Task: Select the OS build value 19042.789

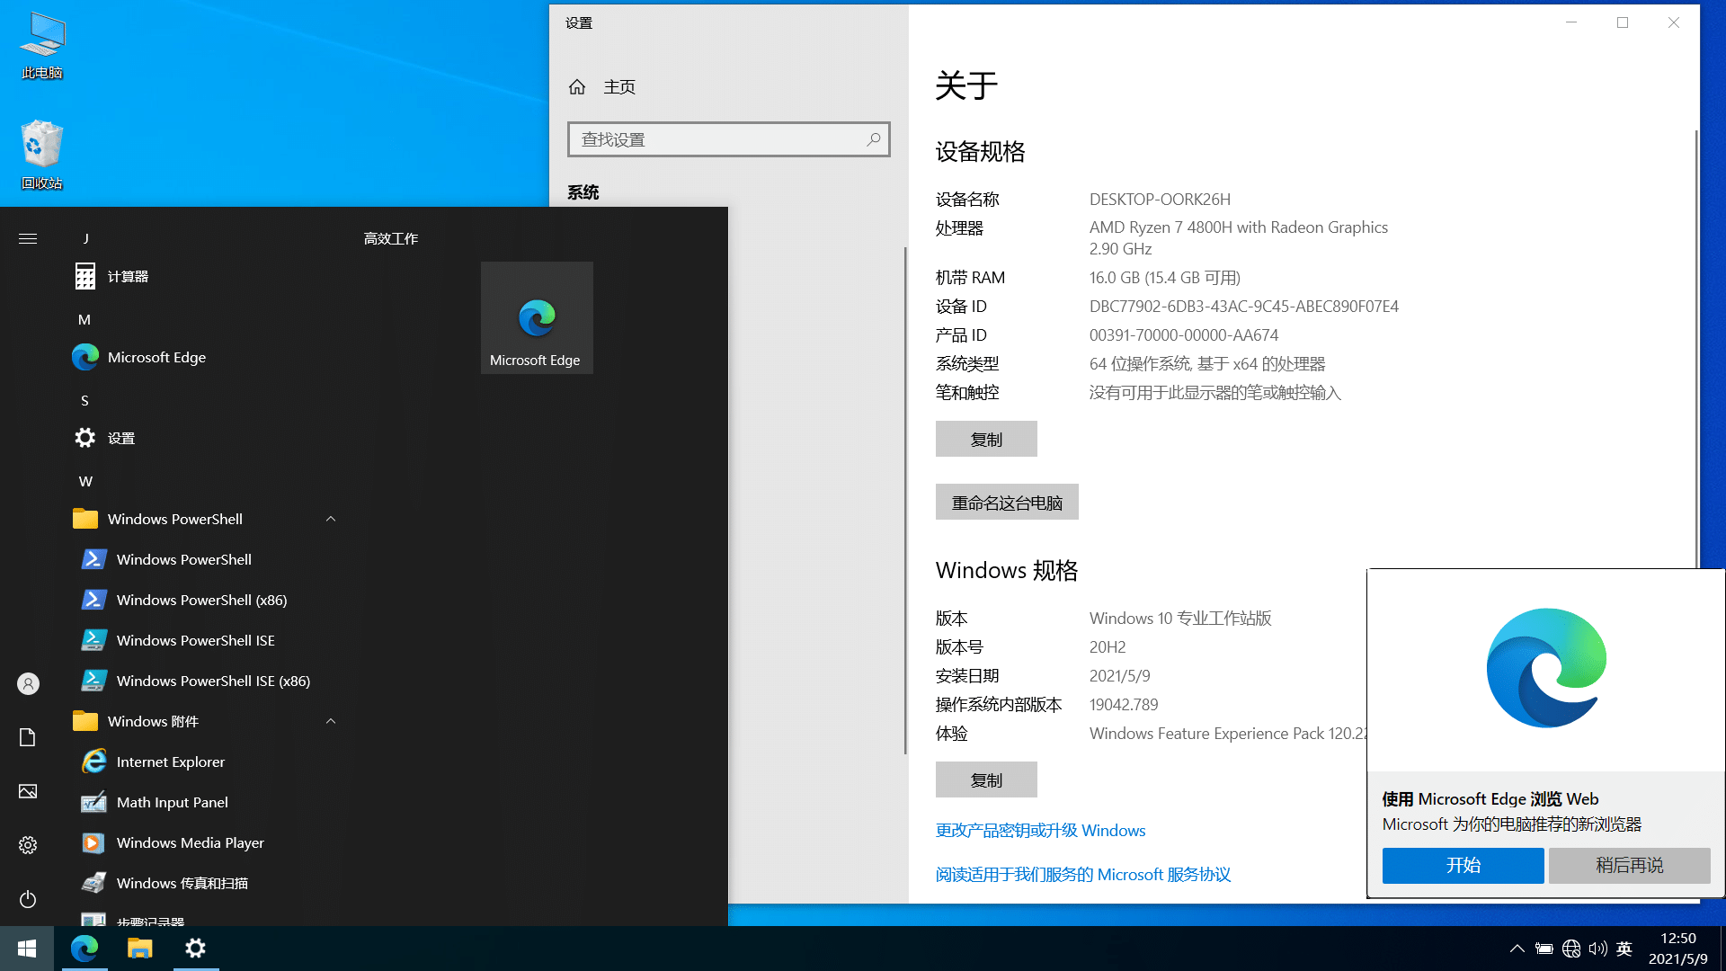Action: [x=1124, y=704]
